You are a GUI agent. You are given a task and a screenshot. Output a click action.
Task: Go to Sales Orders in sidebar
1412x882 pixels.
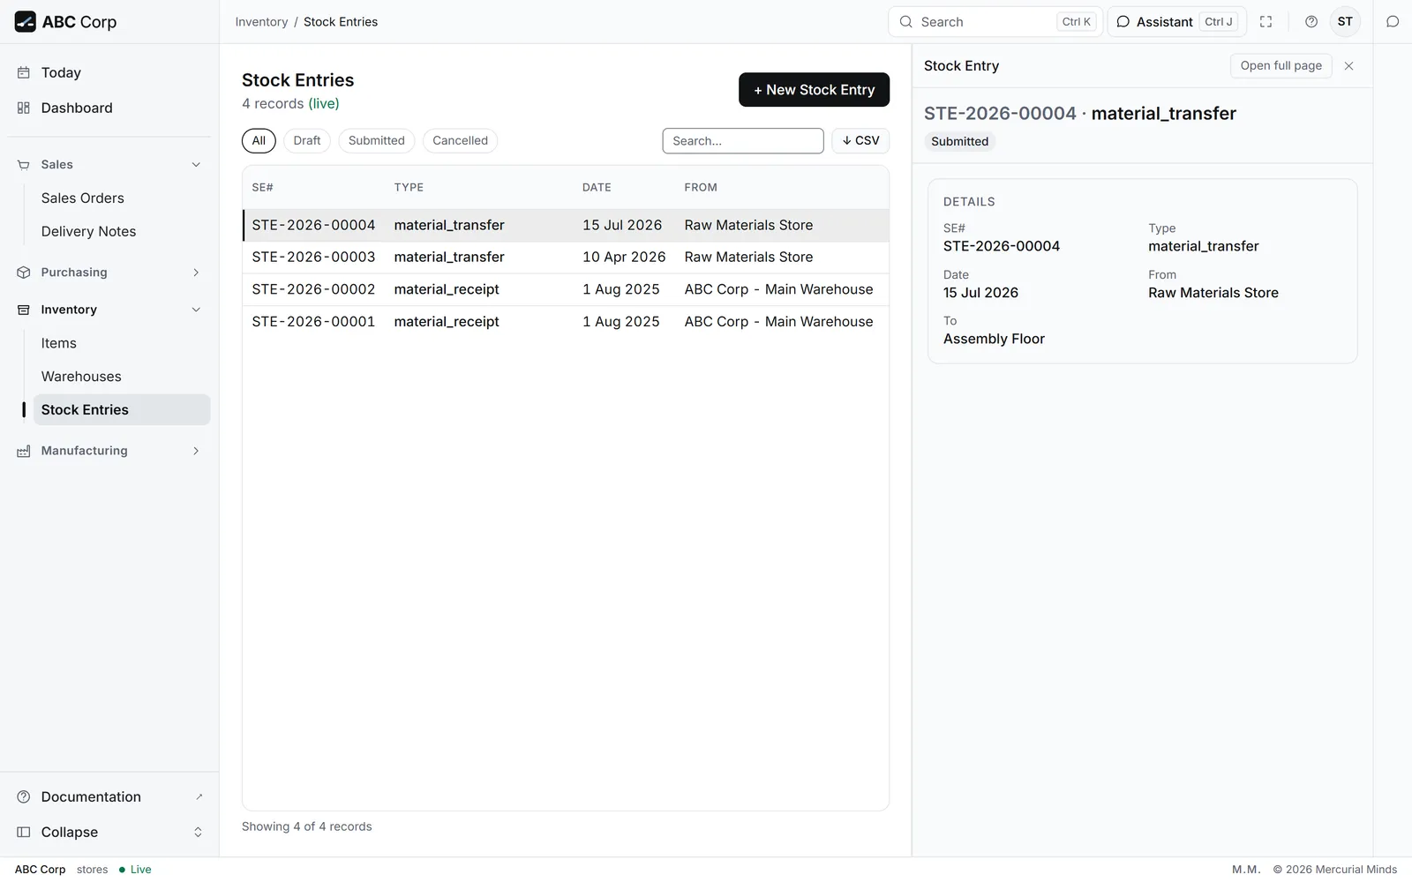coord(83,198)
